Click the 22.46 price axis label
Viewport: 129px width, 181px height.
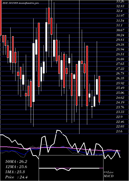[120, 122]
